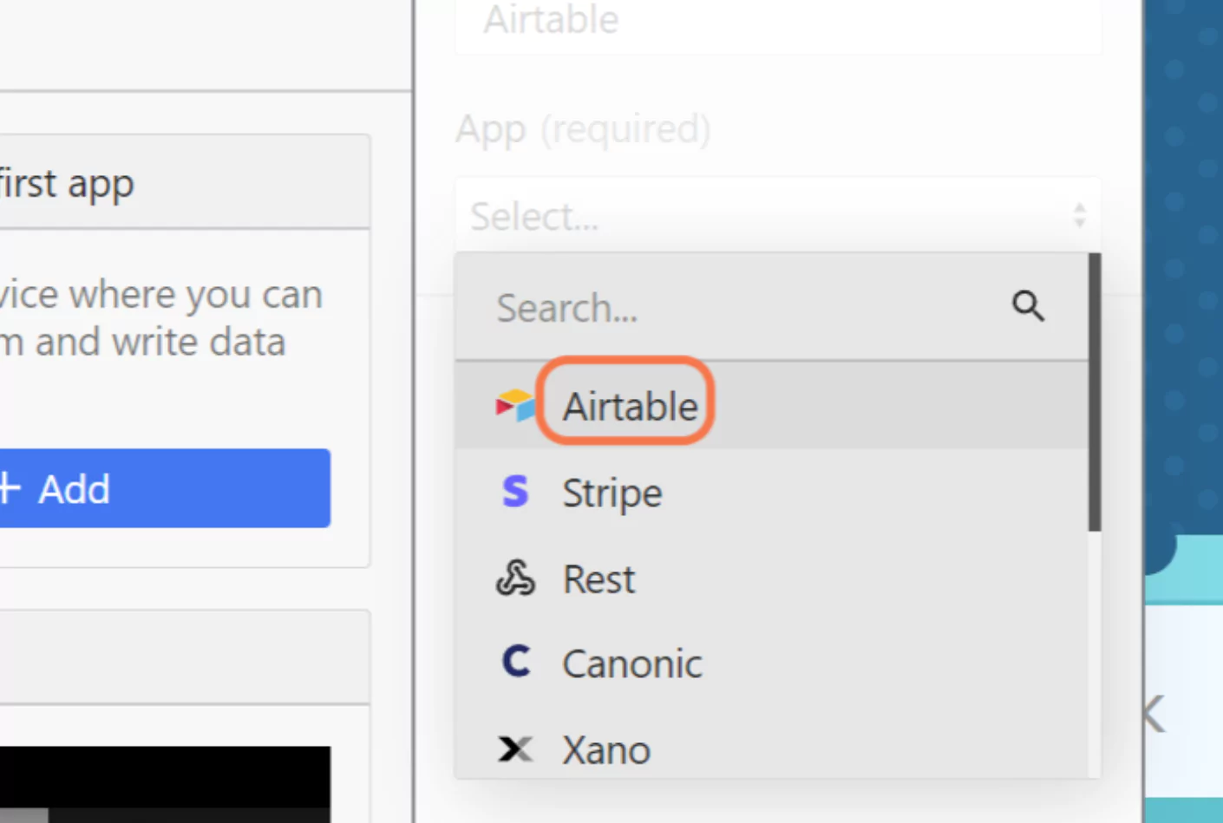
Task: Click the Rest webhook icon
Action: pyautogui.click(x=515, y=578)
